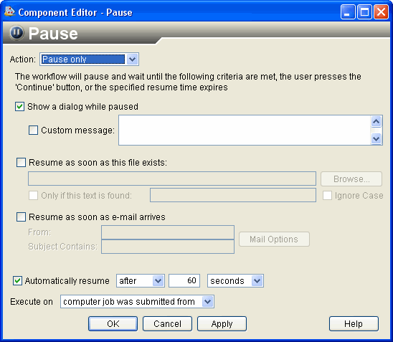Open Help for the Pause component
The image size is (393, 342).
pos(354,323)
